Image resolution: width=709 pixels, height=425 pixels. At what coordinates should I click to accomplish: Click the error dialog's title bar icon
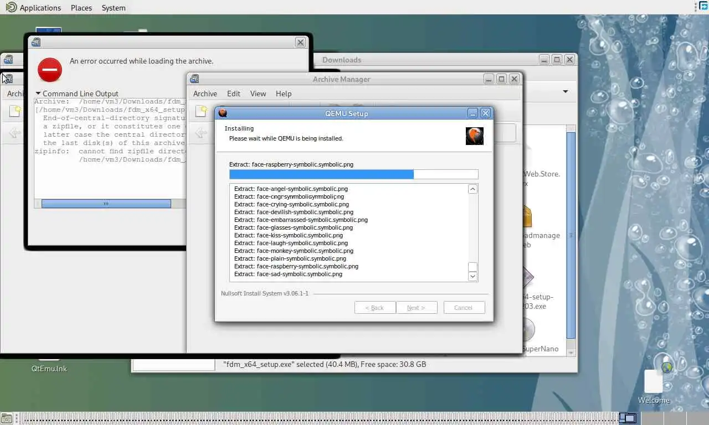(x=36, y=42)
